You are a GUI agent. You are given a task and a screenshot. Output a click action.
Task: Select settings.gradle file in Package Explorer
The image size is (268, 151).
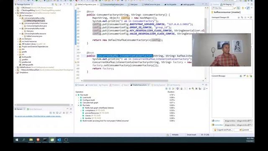coord(26,65)
